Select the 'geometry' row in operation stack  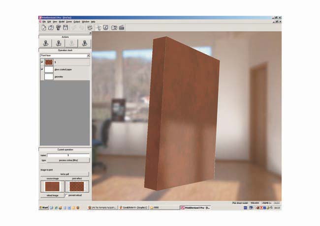coord(65,77)
